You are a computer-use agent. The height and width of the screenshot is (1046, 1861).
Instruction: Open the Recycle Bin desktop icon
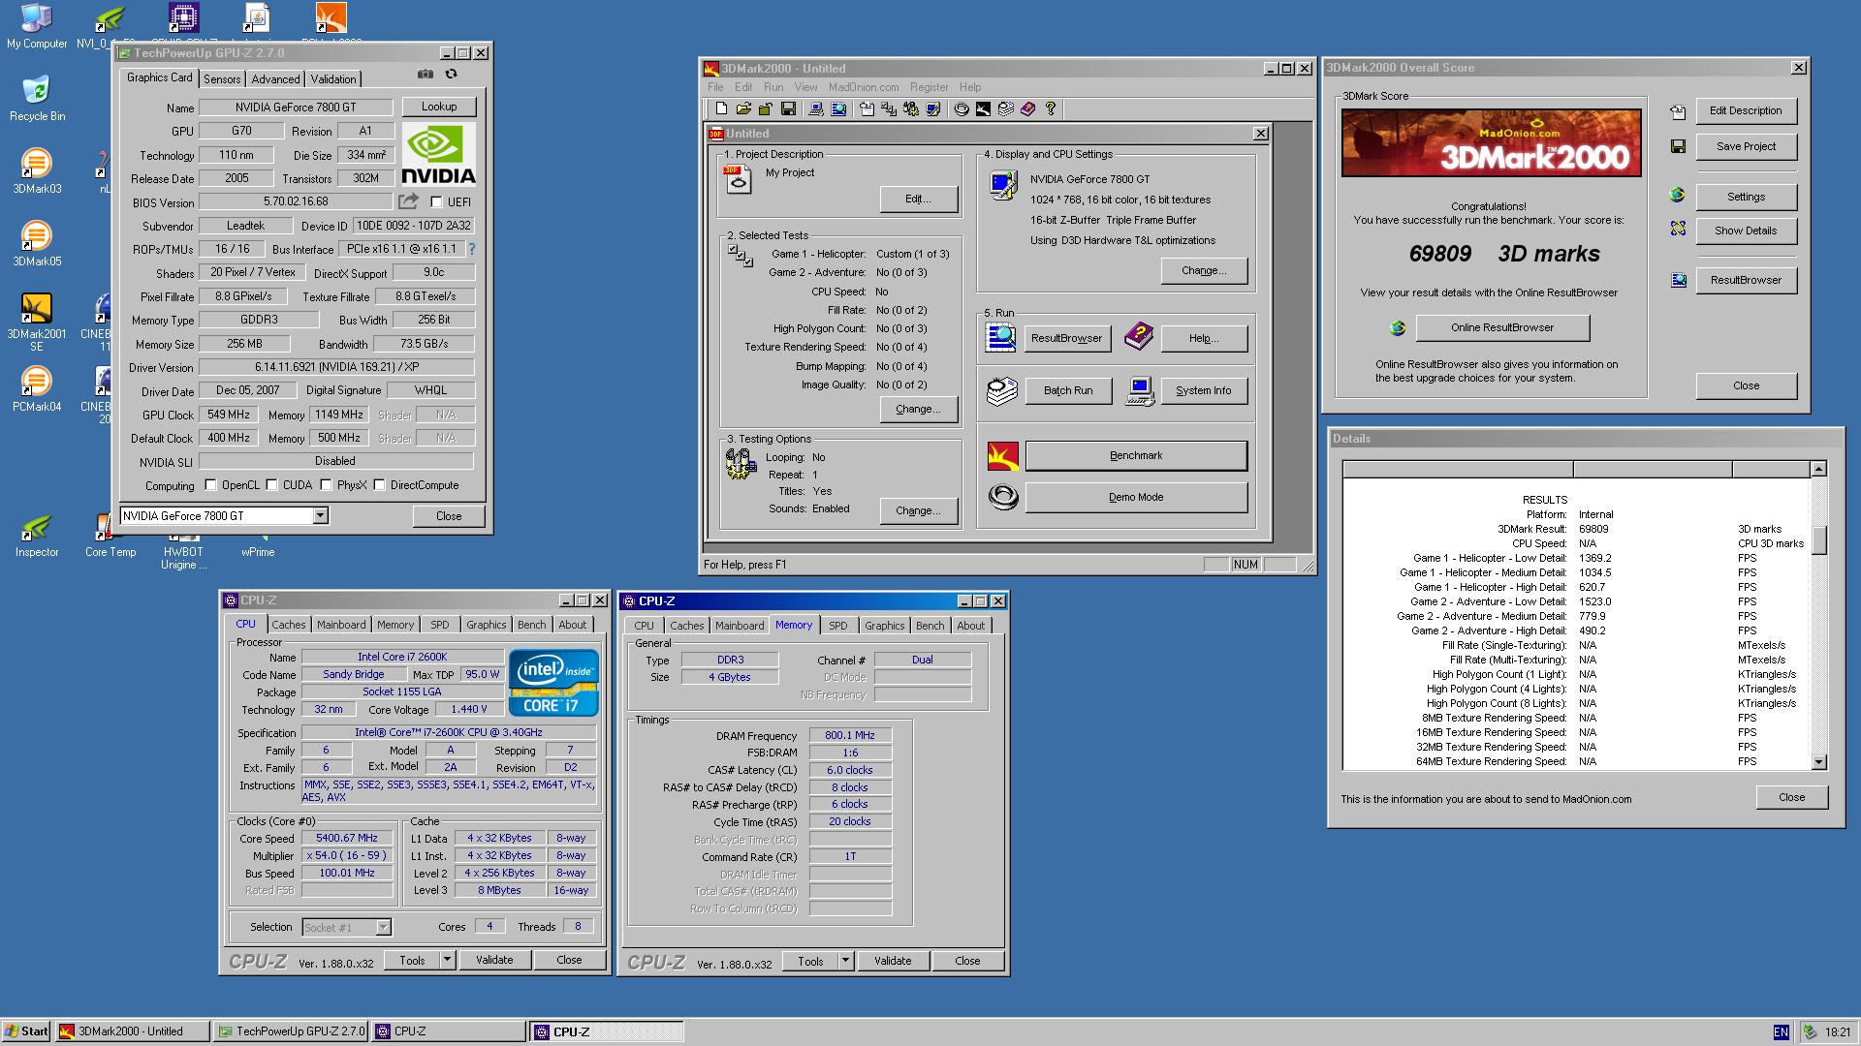point(37,99)
